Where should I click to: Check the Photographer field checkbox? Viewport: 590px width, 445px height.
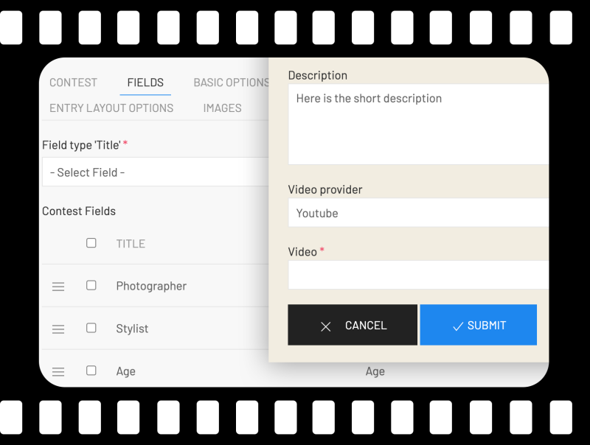tap(91, 286)
